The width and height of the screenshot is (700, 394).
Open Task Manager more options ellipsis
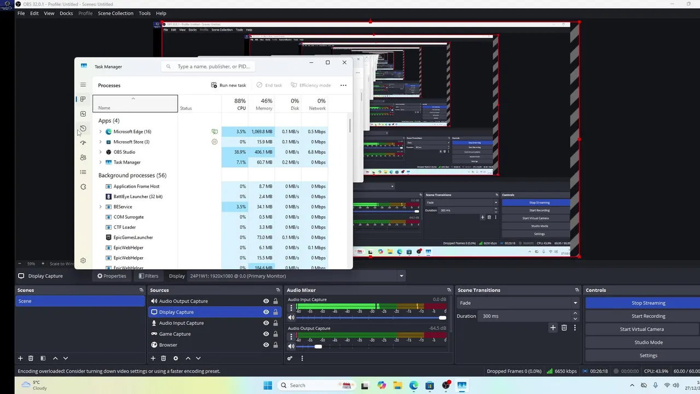pyautogui.click(x=343, y=85)
